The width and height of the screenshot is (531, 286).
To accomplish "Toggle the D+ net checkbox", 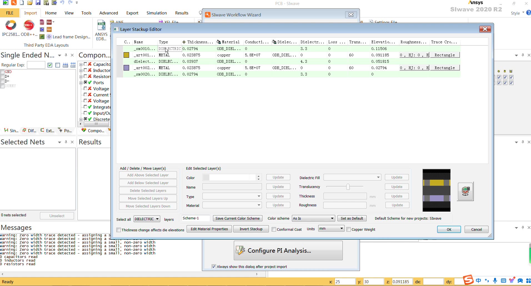I will click(x=2, y=77).
